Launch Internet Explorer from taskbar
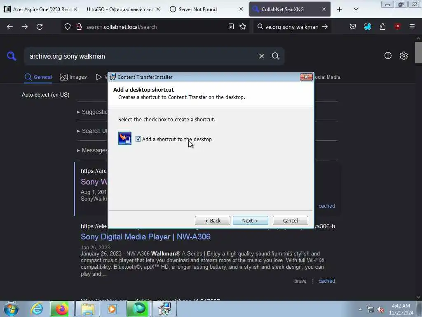The width and height of the screenshot is (422, 317). coord(36,309)
